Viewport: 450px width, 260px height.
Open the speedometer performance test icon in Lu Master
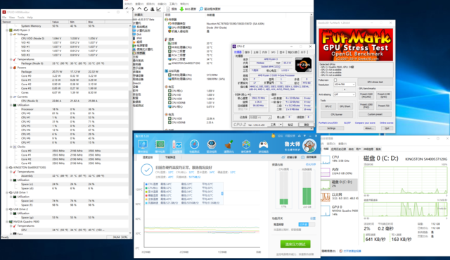pos(194,144)
